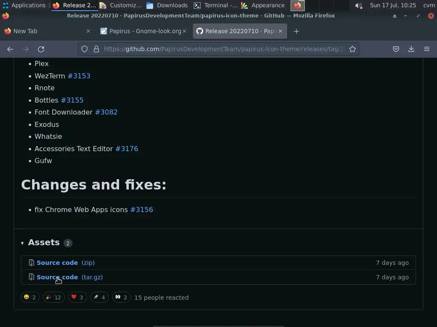The height and width of the screenshot is (327, 437).
Task: Open the cvm user menu
Action: click(429, 5)
